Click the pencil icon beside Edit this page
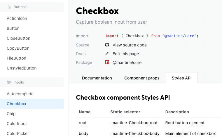 107,54
